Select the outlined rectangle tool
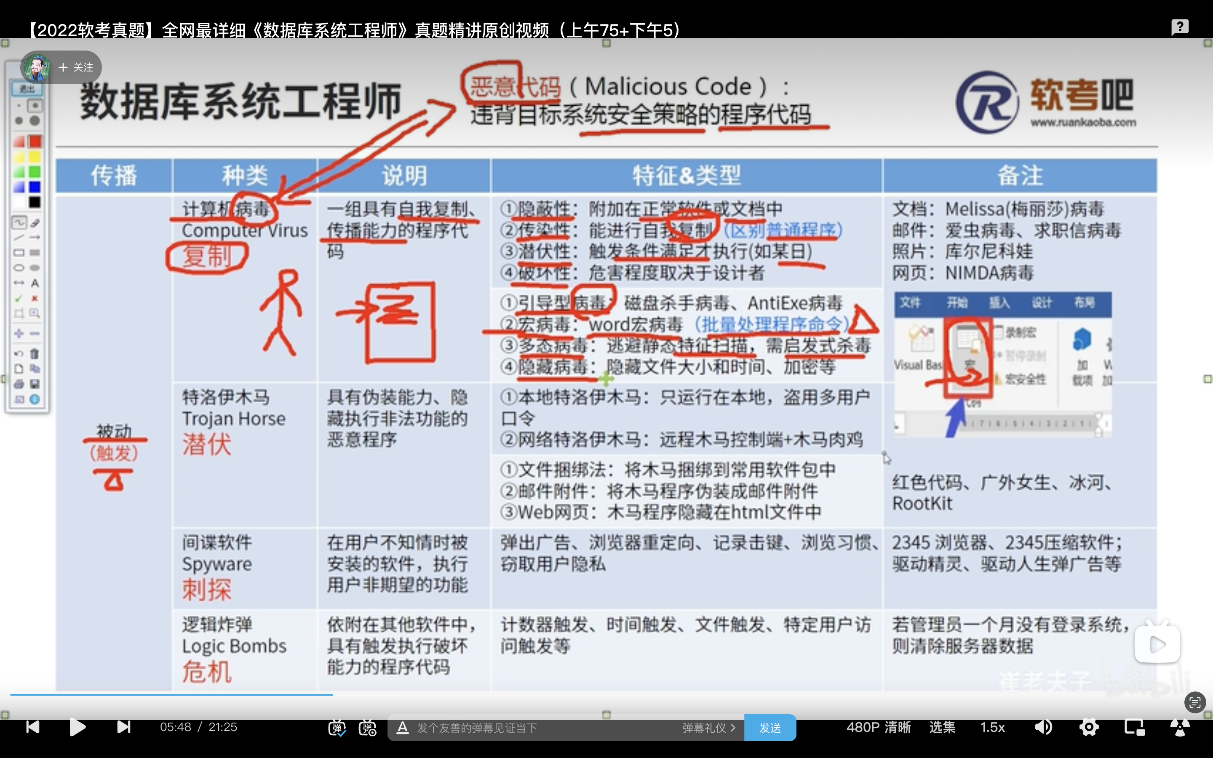The height and width of the screenshot is (758, 1213). [19, 253]
